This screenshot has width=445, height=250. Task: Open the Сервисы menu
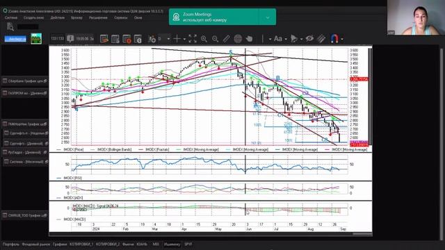(x=121, y=17)
